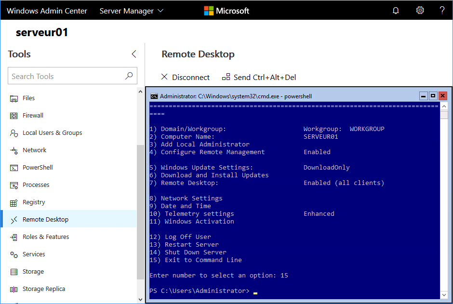This screenshot has width=453, height=304.
Task: Open the notifications bell icon
Action: (396, 11)
